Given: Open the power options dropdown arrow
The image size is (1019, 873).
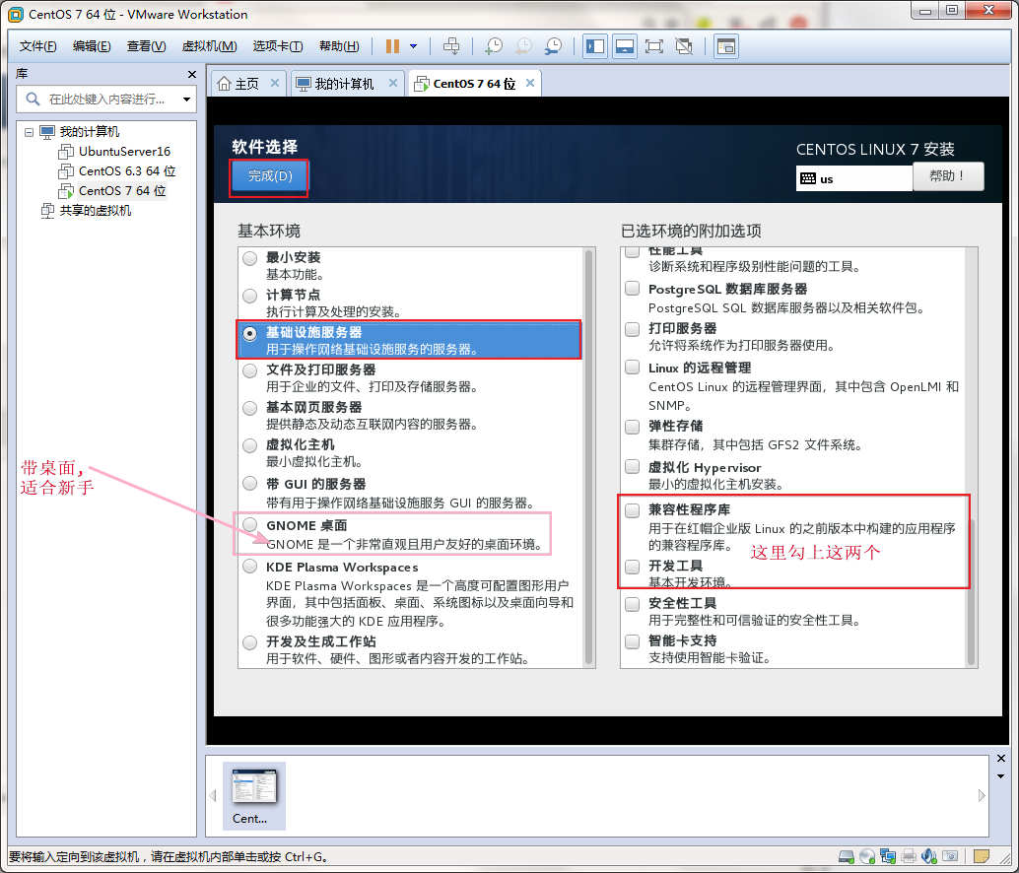Looking at the screenshot, I should (x=413, y=46).
